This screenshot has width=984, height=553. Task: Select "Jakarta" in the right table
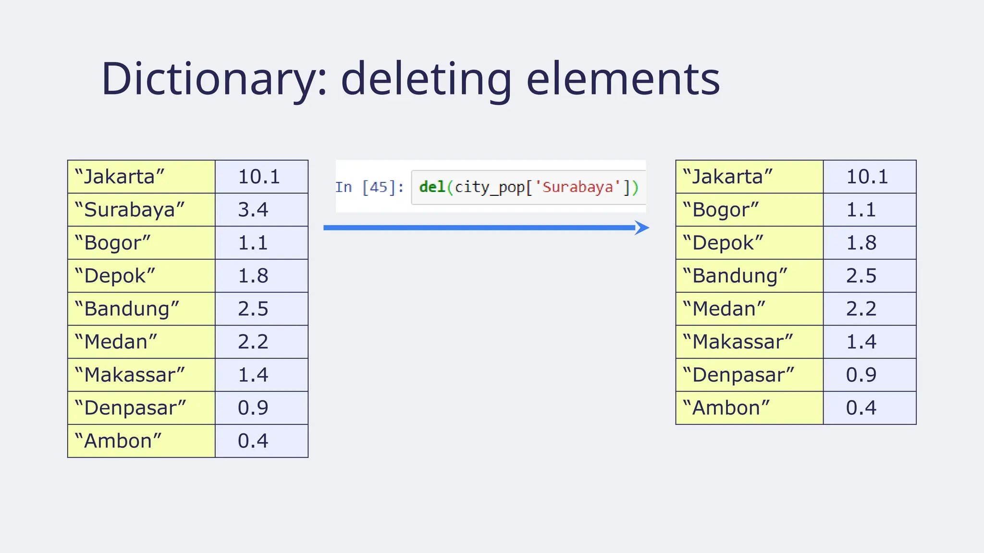(x=750, y=177)
